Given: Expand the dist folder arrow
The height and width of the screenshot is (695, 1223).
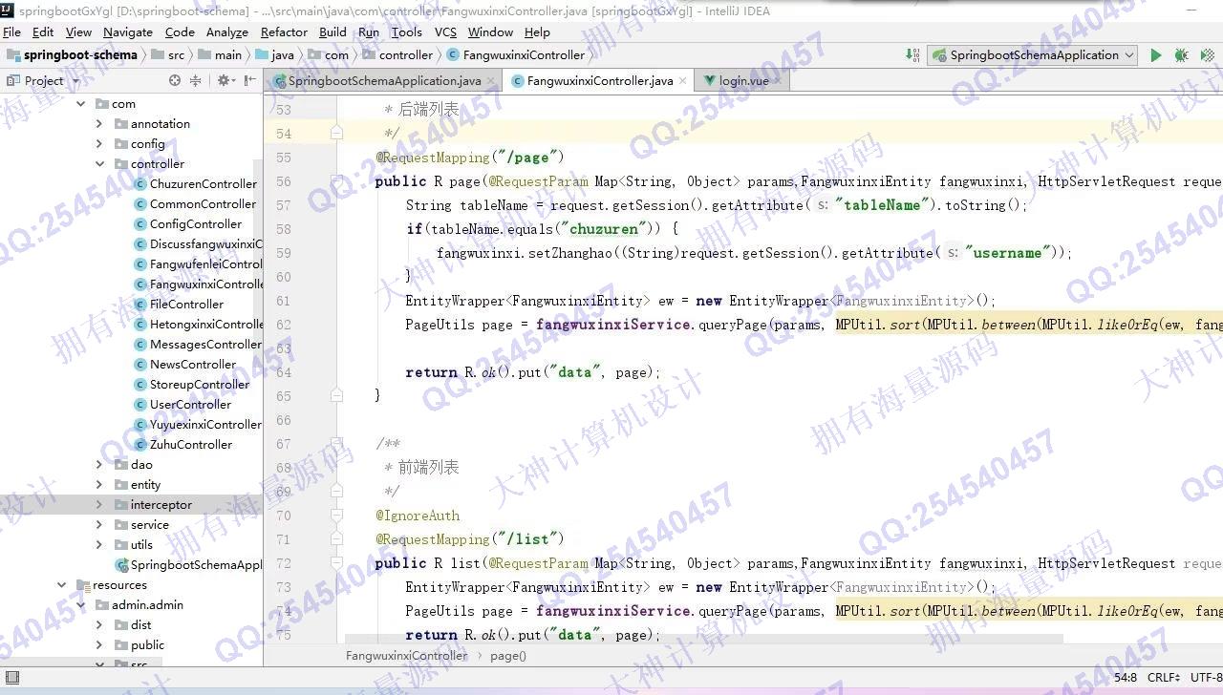Looking at the screenshot, I should [99, 625].
